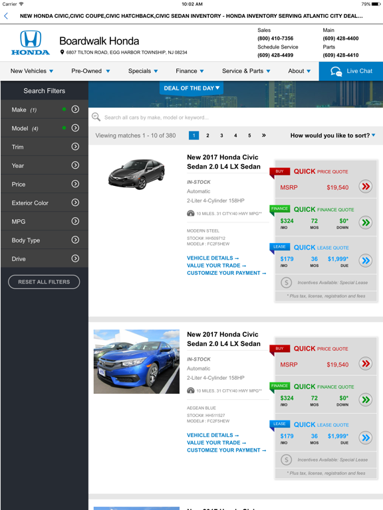
Task: Open Vehicle Details for Modern Steel Civic
Action: (213, 258)
